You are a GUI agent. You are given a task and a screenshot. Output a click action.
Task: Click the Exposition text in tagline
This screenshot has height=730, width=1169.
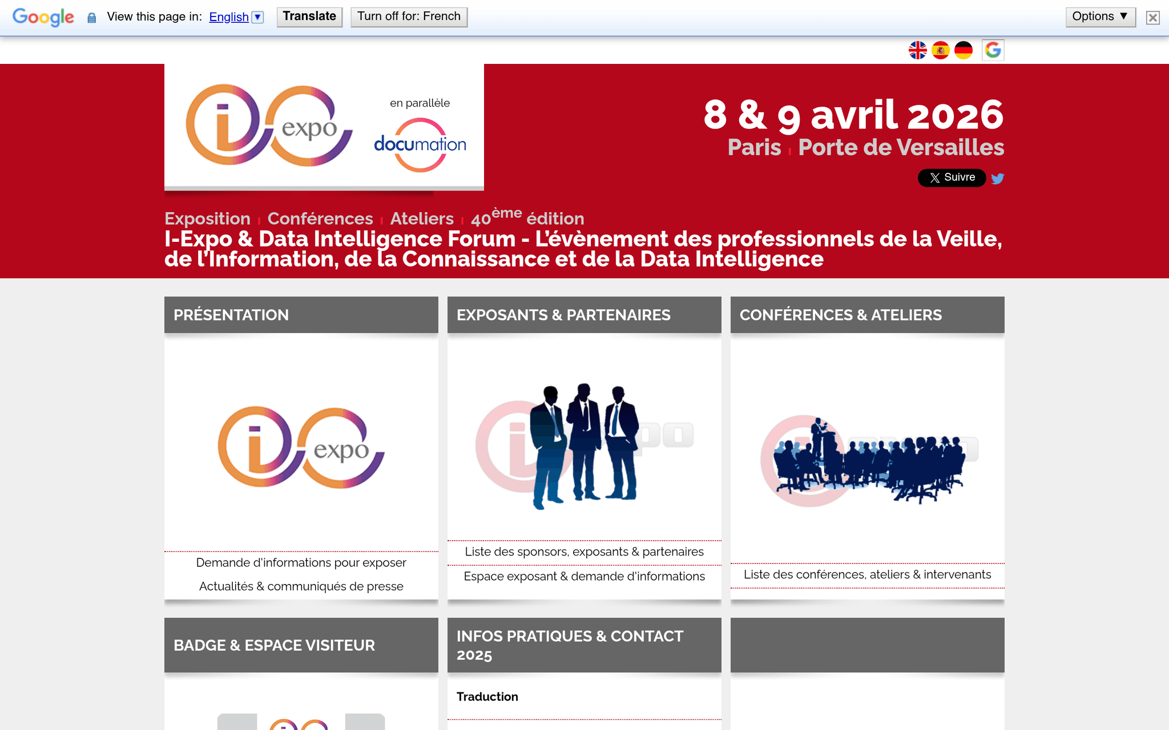[x=207, y=219]
